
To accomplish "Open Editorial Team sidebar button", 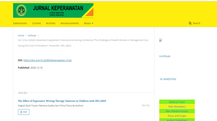I will pos(177,102).
